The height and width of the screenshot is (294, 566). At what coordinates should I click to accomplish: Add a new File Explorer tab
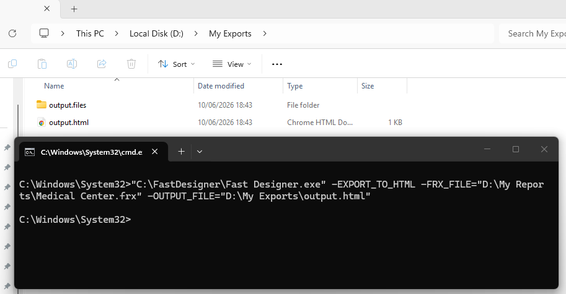click(x=74, y=9)
